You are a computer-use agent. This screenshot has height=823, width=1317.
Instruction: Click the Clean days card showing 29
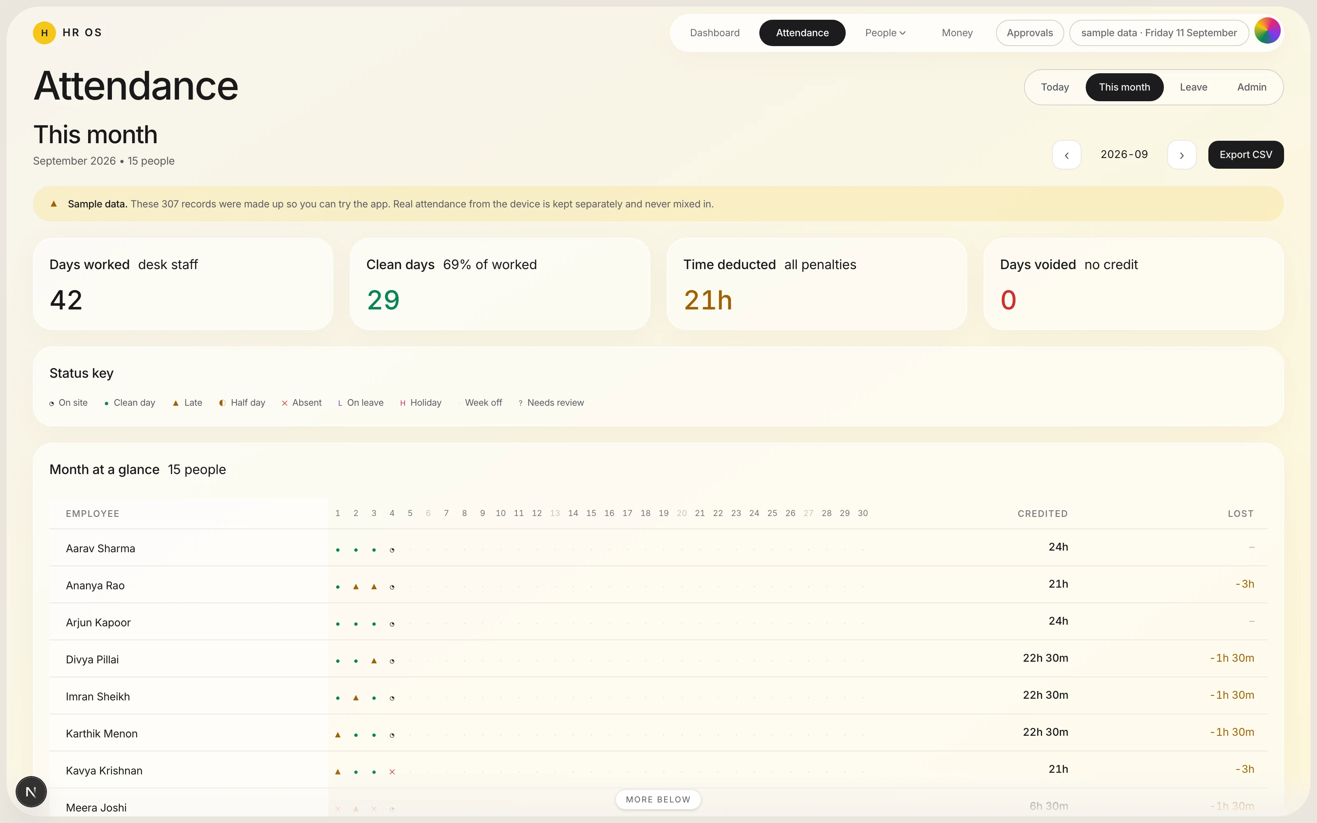500,284
